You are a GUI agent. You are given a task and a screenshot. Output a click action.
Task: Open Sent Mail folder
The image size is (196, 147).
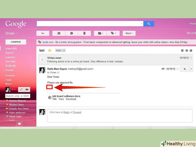(10, 61)
